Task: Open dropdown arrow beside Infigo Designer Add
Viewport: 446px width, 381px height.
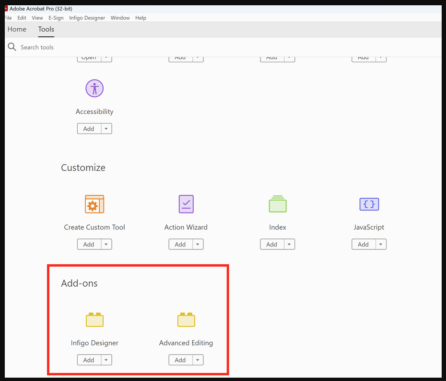Action: coord(106,360)
